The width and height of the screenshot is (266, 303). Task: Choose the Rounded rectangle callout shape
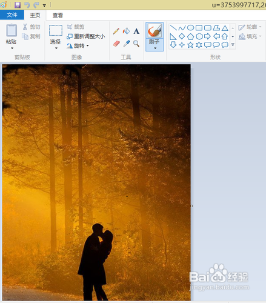pos(208,45)
